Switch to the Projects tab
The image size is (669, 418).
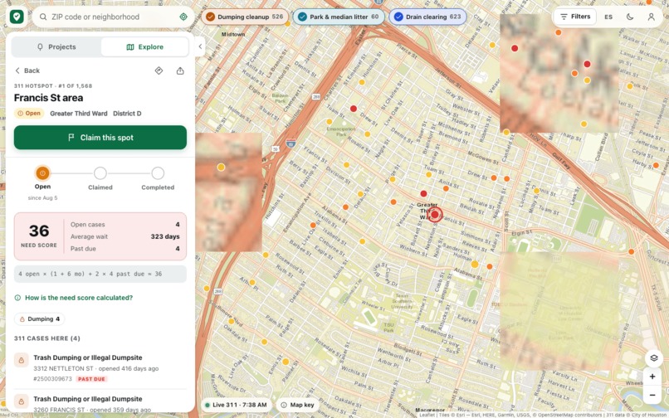[x=56, y=47]
